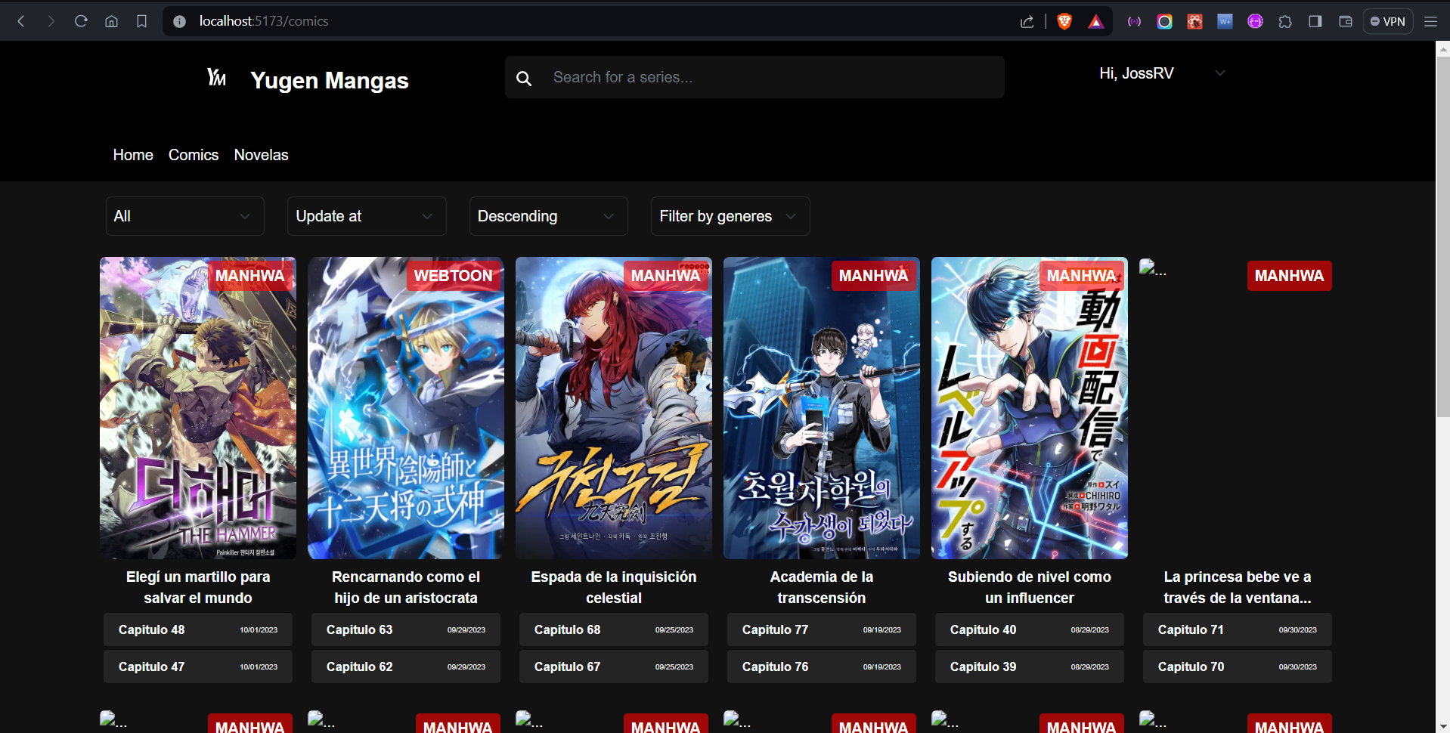Click the search magnifier icon

point(524,78)
